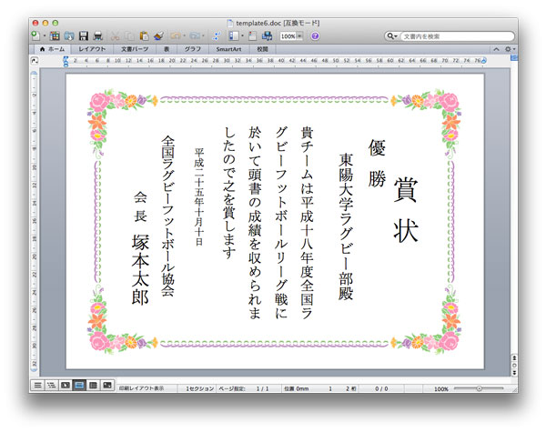Screen dimensions: 546x432
Task: Click the 校閲 review tab
Action: point(262,48)
